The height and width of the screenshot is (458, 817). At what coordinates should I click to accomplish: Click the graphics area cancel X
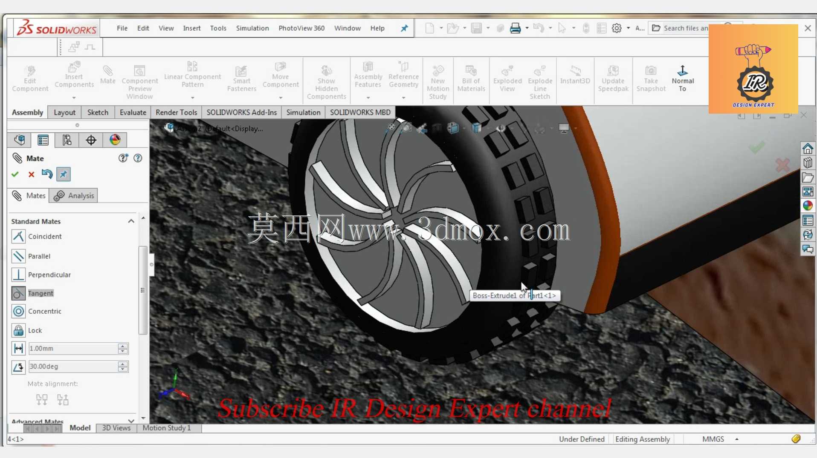pyautogui.click(x=782, y=165)
